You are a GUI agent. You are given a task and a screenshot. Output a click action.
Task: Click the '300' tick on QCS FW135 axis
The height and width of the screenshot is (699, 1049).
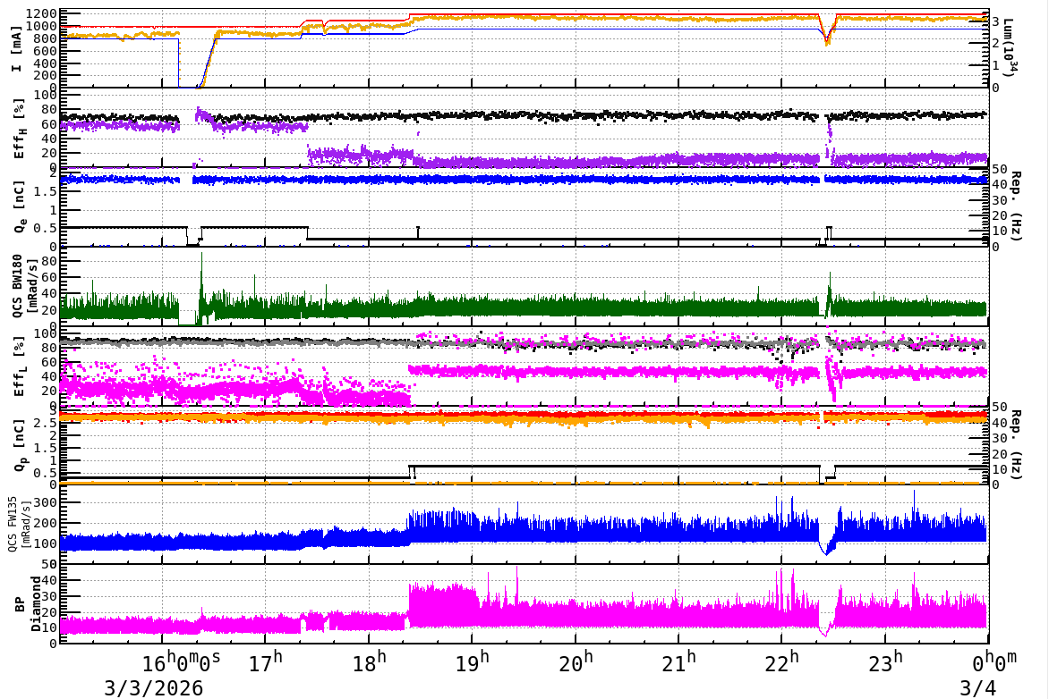pyautogui.click(x=47, y=501)
